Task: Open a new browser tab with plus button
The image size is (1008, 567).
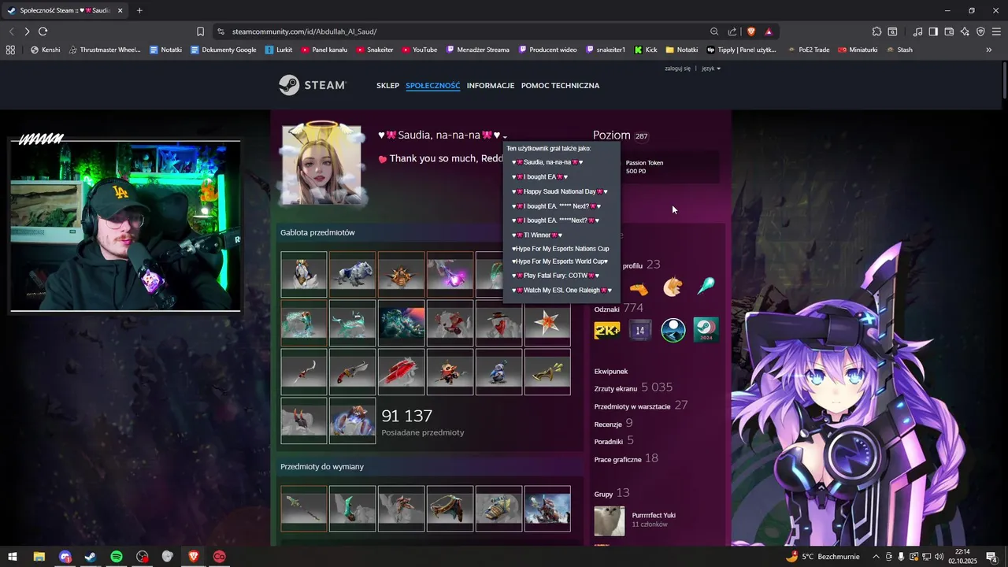Action: [139, 10]
